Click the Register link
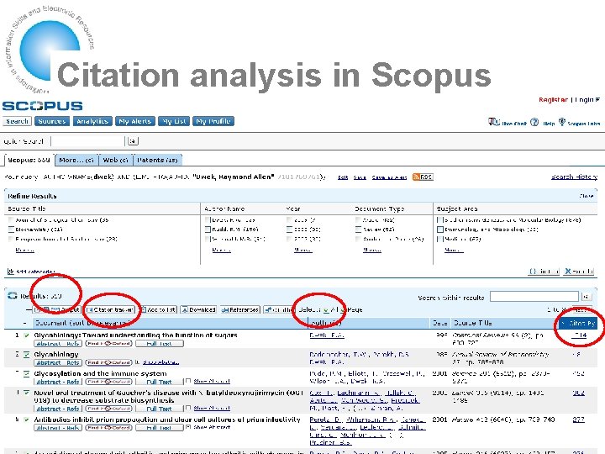The width and height of the screenshot is (605, 454). tap(553, 99)
